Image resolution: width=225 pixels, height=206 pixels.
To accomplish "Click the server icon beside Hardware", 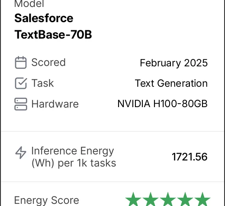I will [21, 104].
